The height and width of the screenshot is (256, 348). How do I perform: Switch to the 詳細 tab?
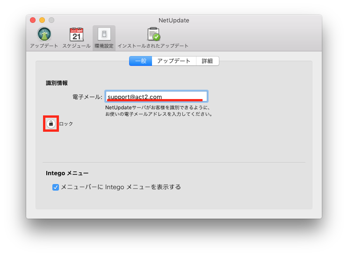pos(207,61)
